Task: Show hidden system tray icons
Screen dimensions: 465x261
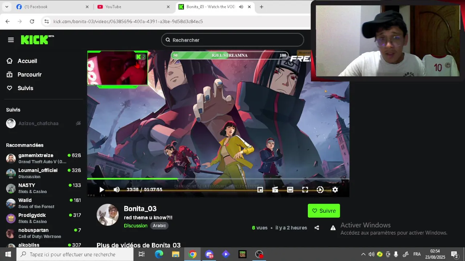Action: click(x=363, y=254)
